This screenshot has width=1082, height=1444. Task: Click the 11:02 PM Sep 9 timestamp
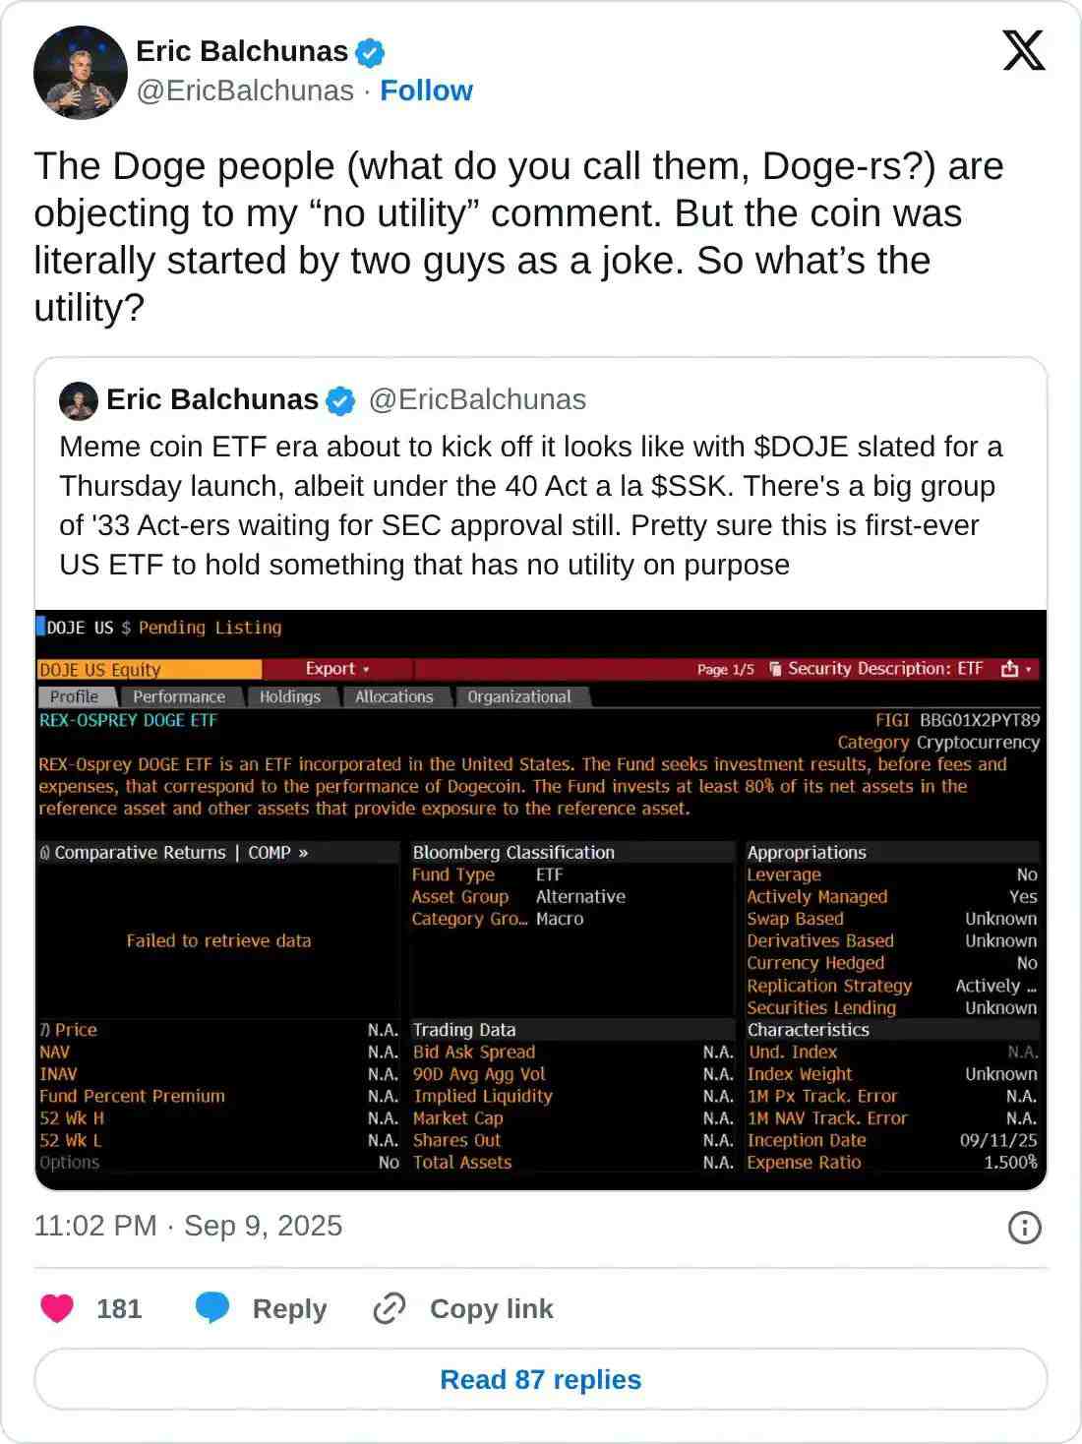pyautogui.click(x=188, y=1226)
